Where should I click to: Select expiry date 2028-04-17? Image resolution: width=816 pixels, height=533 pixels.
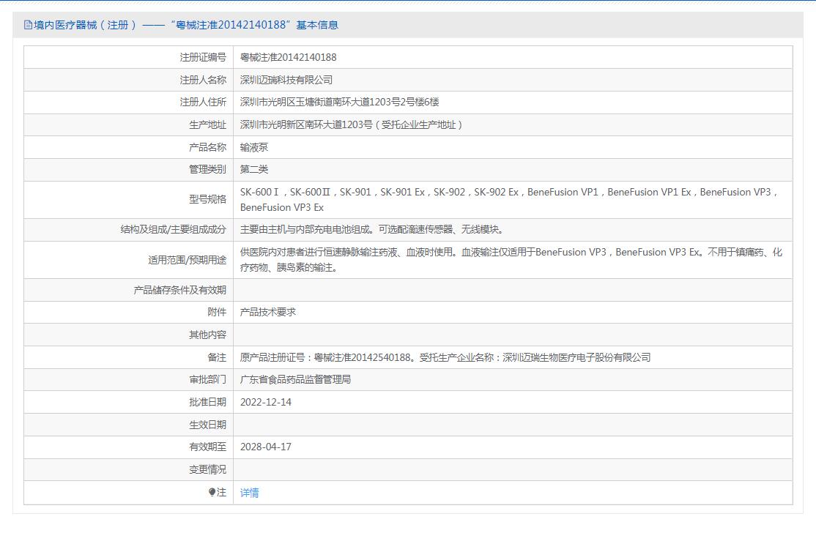point(265,447)
